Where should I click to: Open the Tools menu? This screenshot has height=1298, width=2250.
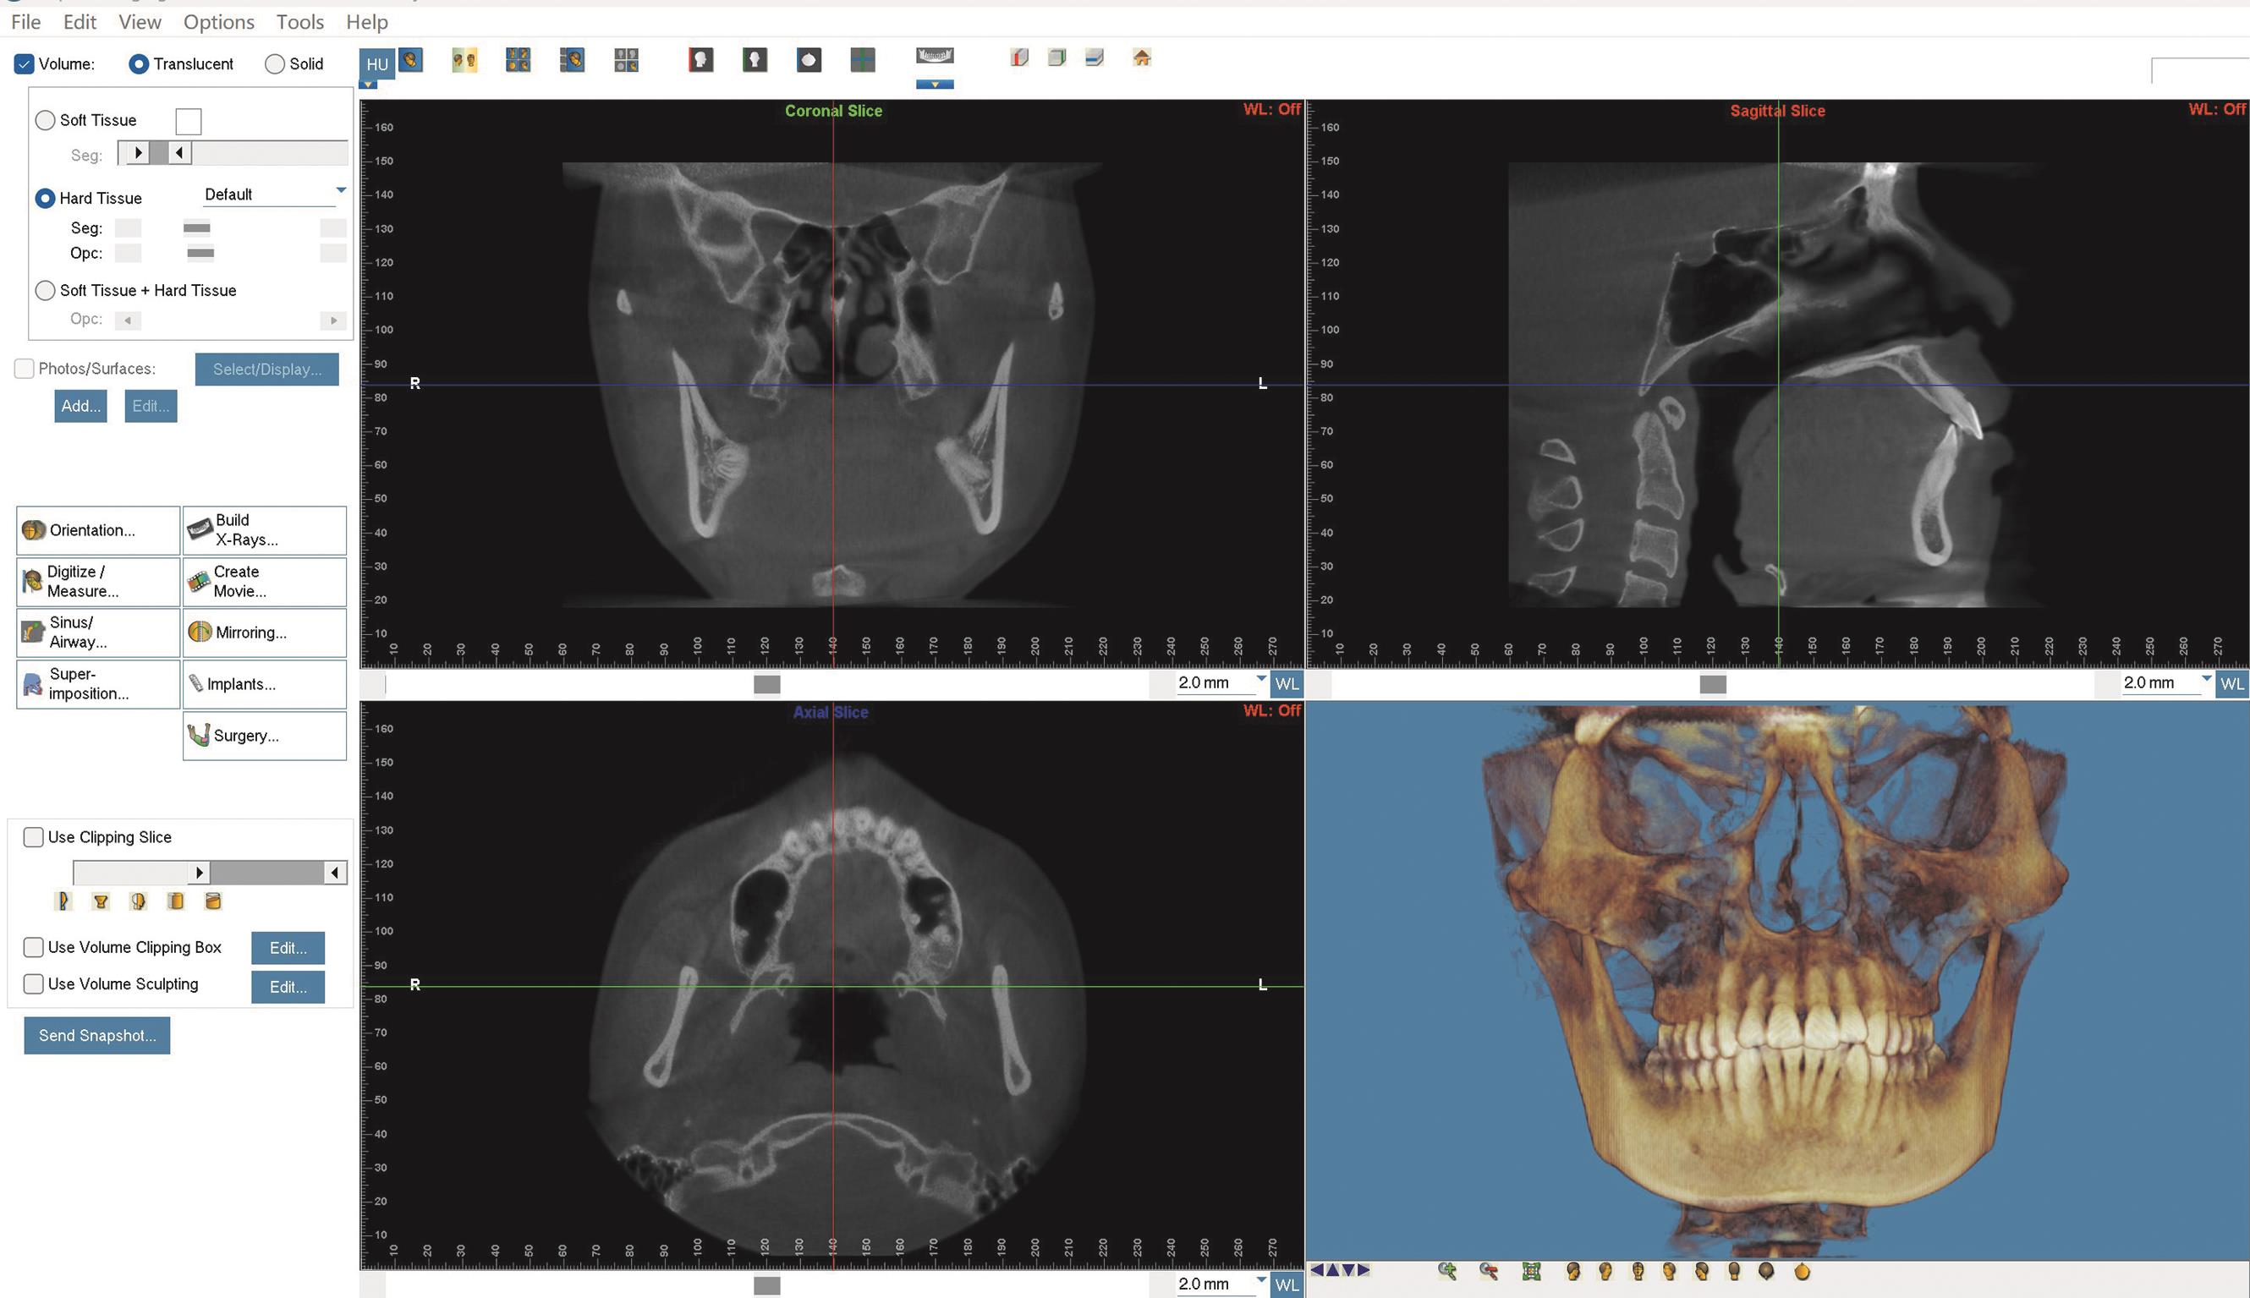pyautogui.click(x=299, y=21)
